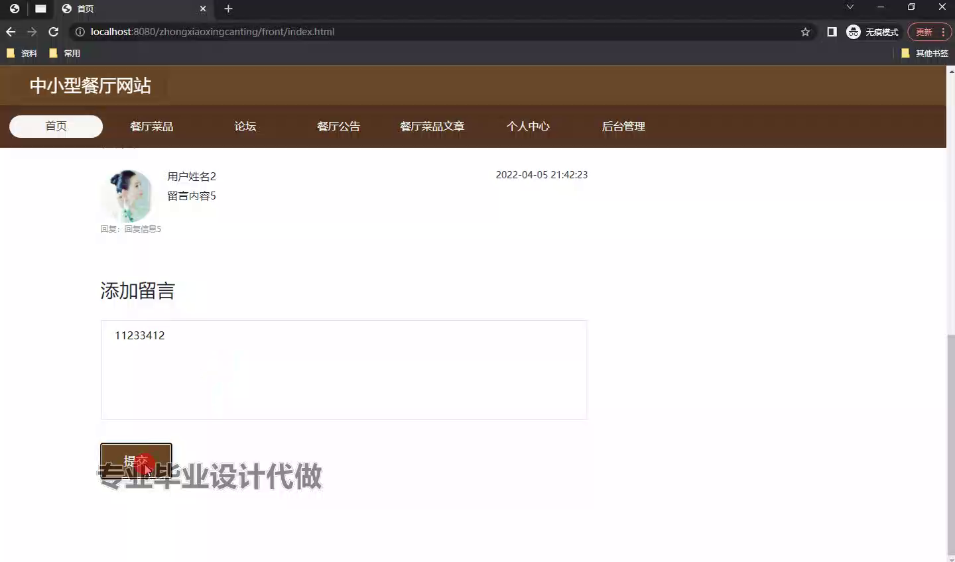
Task: Submit the message with 提交 button
Action: (136, 460)
